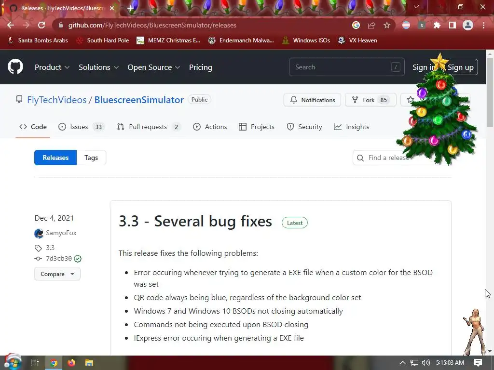Show hidden system tray icons
This screenshot has width=494, height=370.
pos(403,363)
